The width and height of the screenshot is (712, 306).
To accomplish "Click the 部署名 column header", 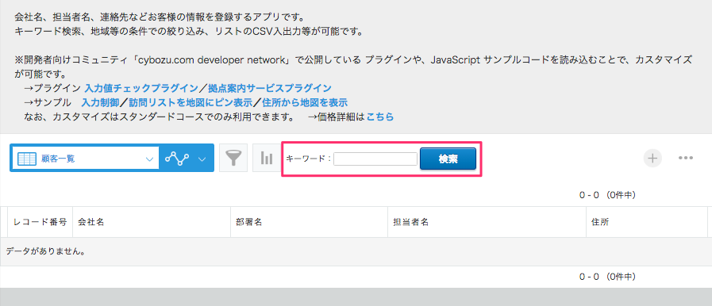I will [309, 222].
